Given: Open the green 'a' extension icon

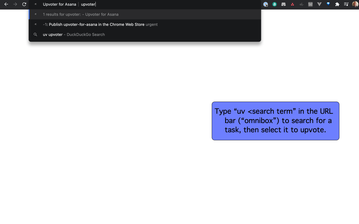Looking at the screenshot, I should (x=275, y=4).
